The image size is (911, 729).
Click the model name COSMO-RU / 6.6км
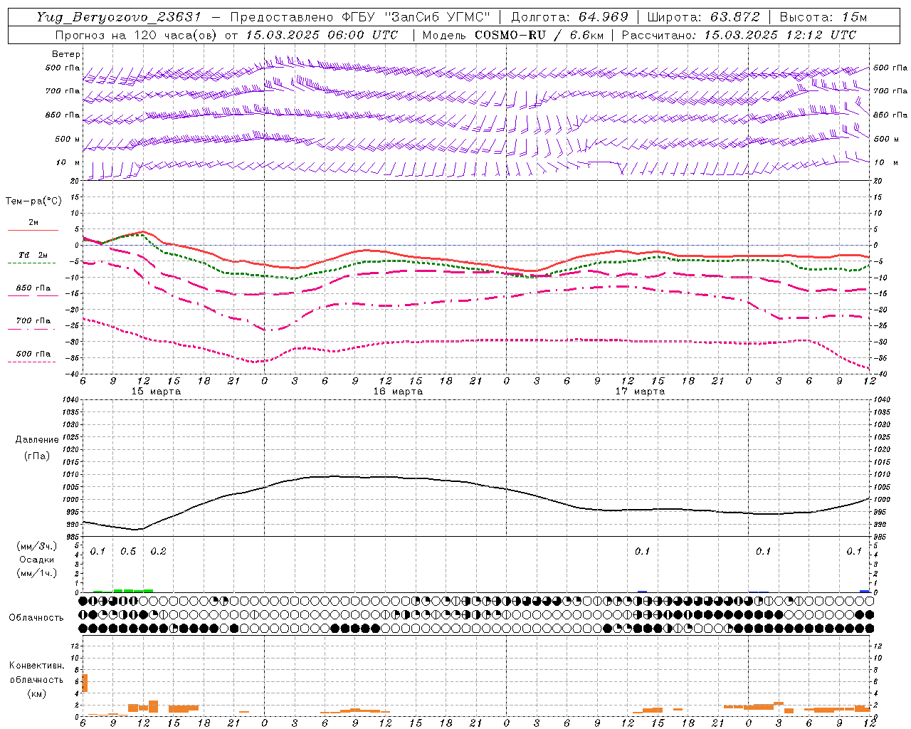[x=538, y=35]
